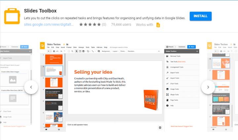Open the File menu in center screenshot
The width and height of the screenshot is (238, 140).
point(48,47)
